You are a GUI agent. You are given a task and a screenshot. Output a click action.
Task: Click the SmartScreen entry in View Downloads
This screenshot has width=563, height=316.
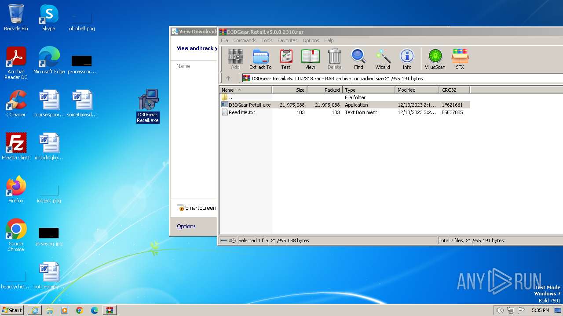196,208
